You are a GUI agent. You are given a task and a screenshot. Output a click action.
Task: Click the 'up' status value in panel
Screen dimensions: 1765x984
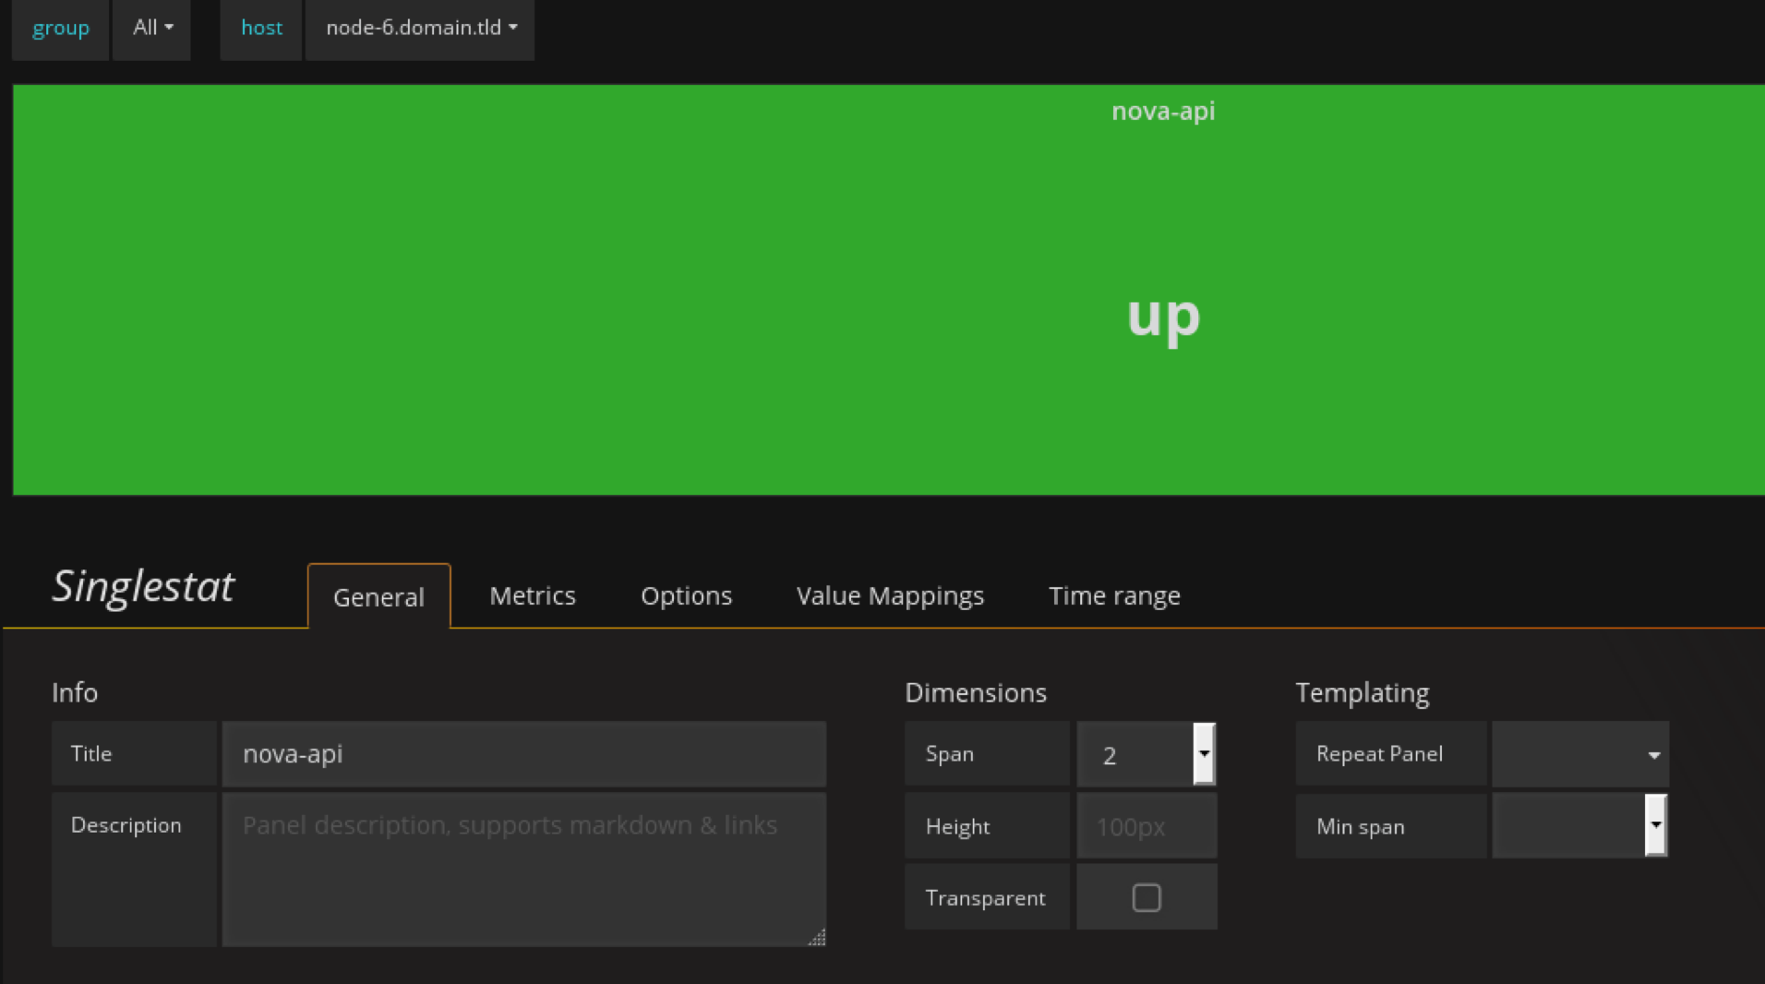coord(1163,316)
